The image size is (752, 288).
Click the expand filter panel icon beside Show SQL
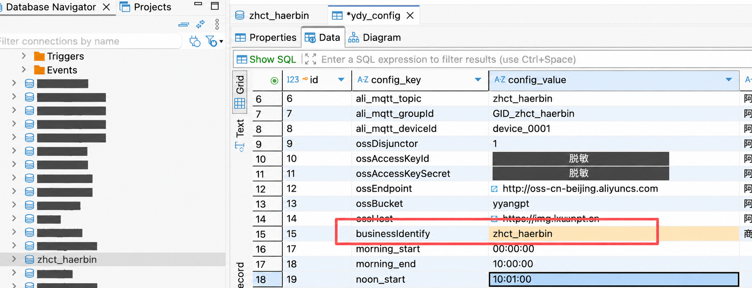coord(311,59)
